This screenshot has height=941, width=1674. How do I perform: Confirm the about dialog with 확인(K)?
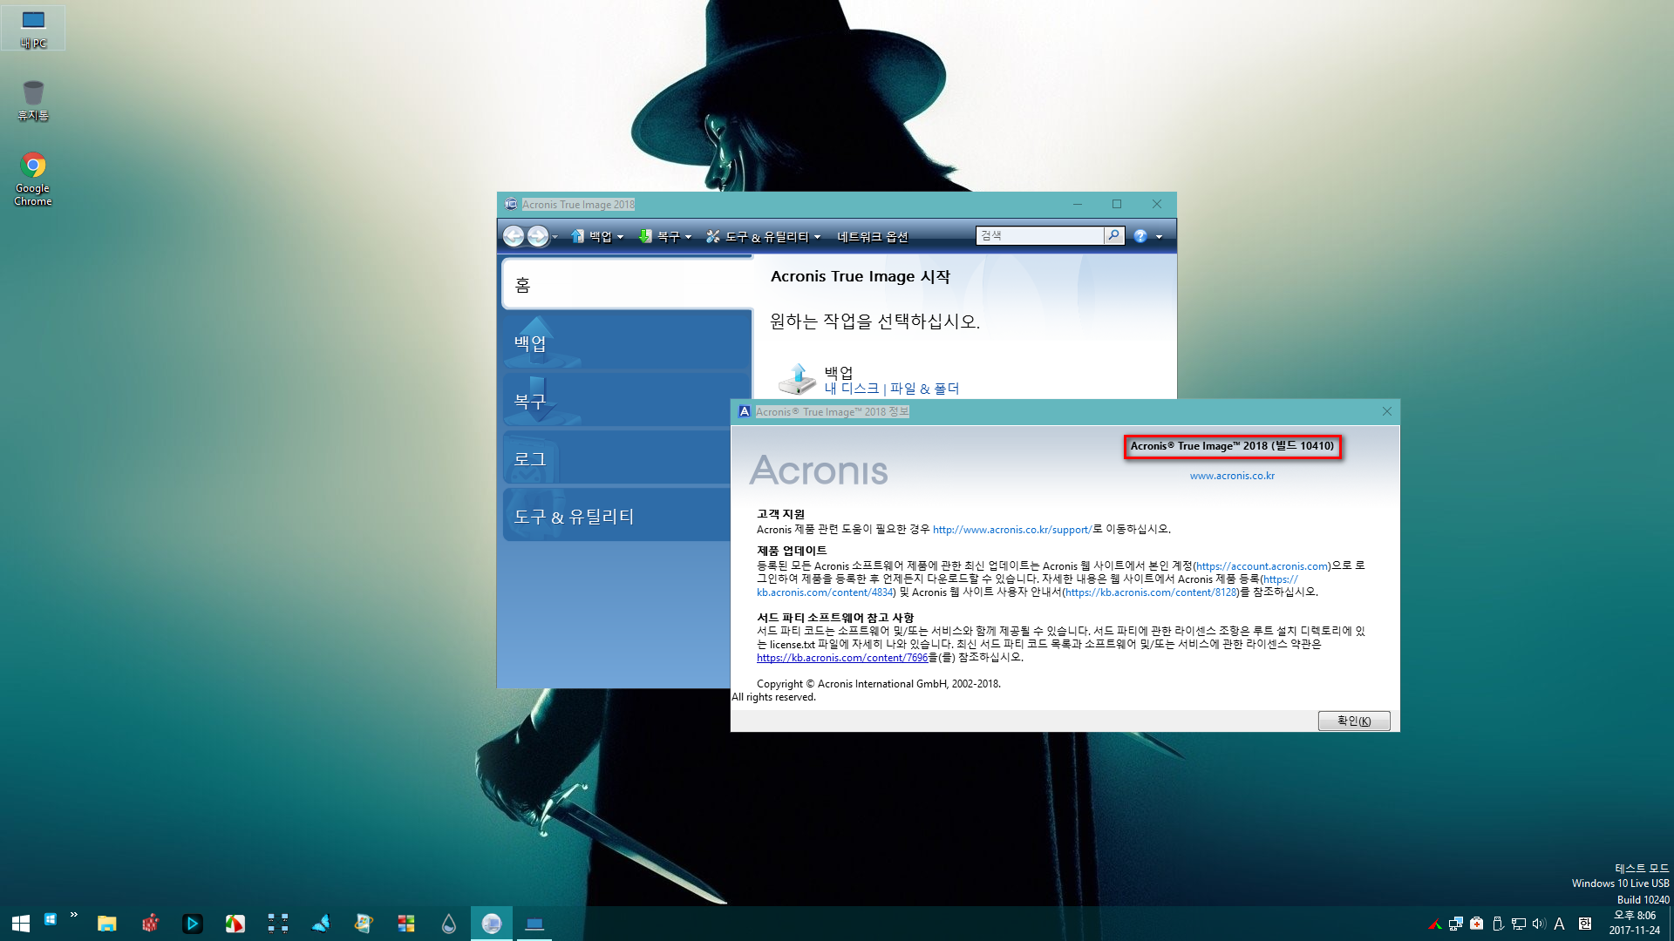tap(1354, 721)
